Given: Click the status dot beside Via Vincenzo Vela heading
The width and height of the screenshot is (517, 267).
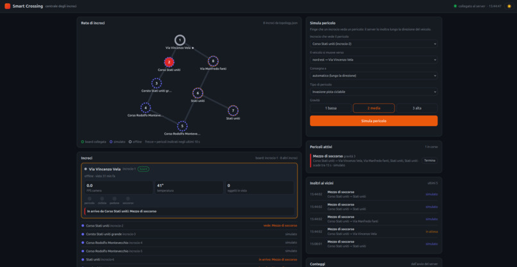Looking at the screenshot, I should click(85, 169).
